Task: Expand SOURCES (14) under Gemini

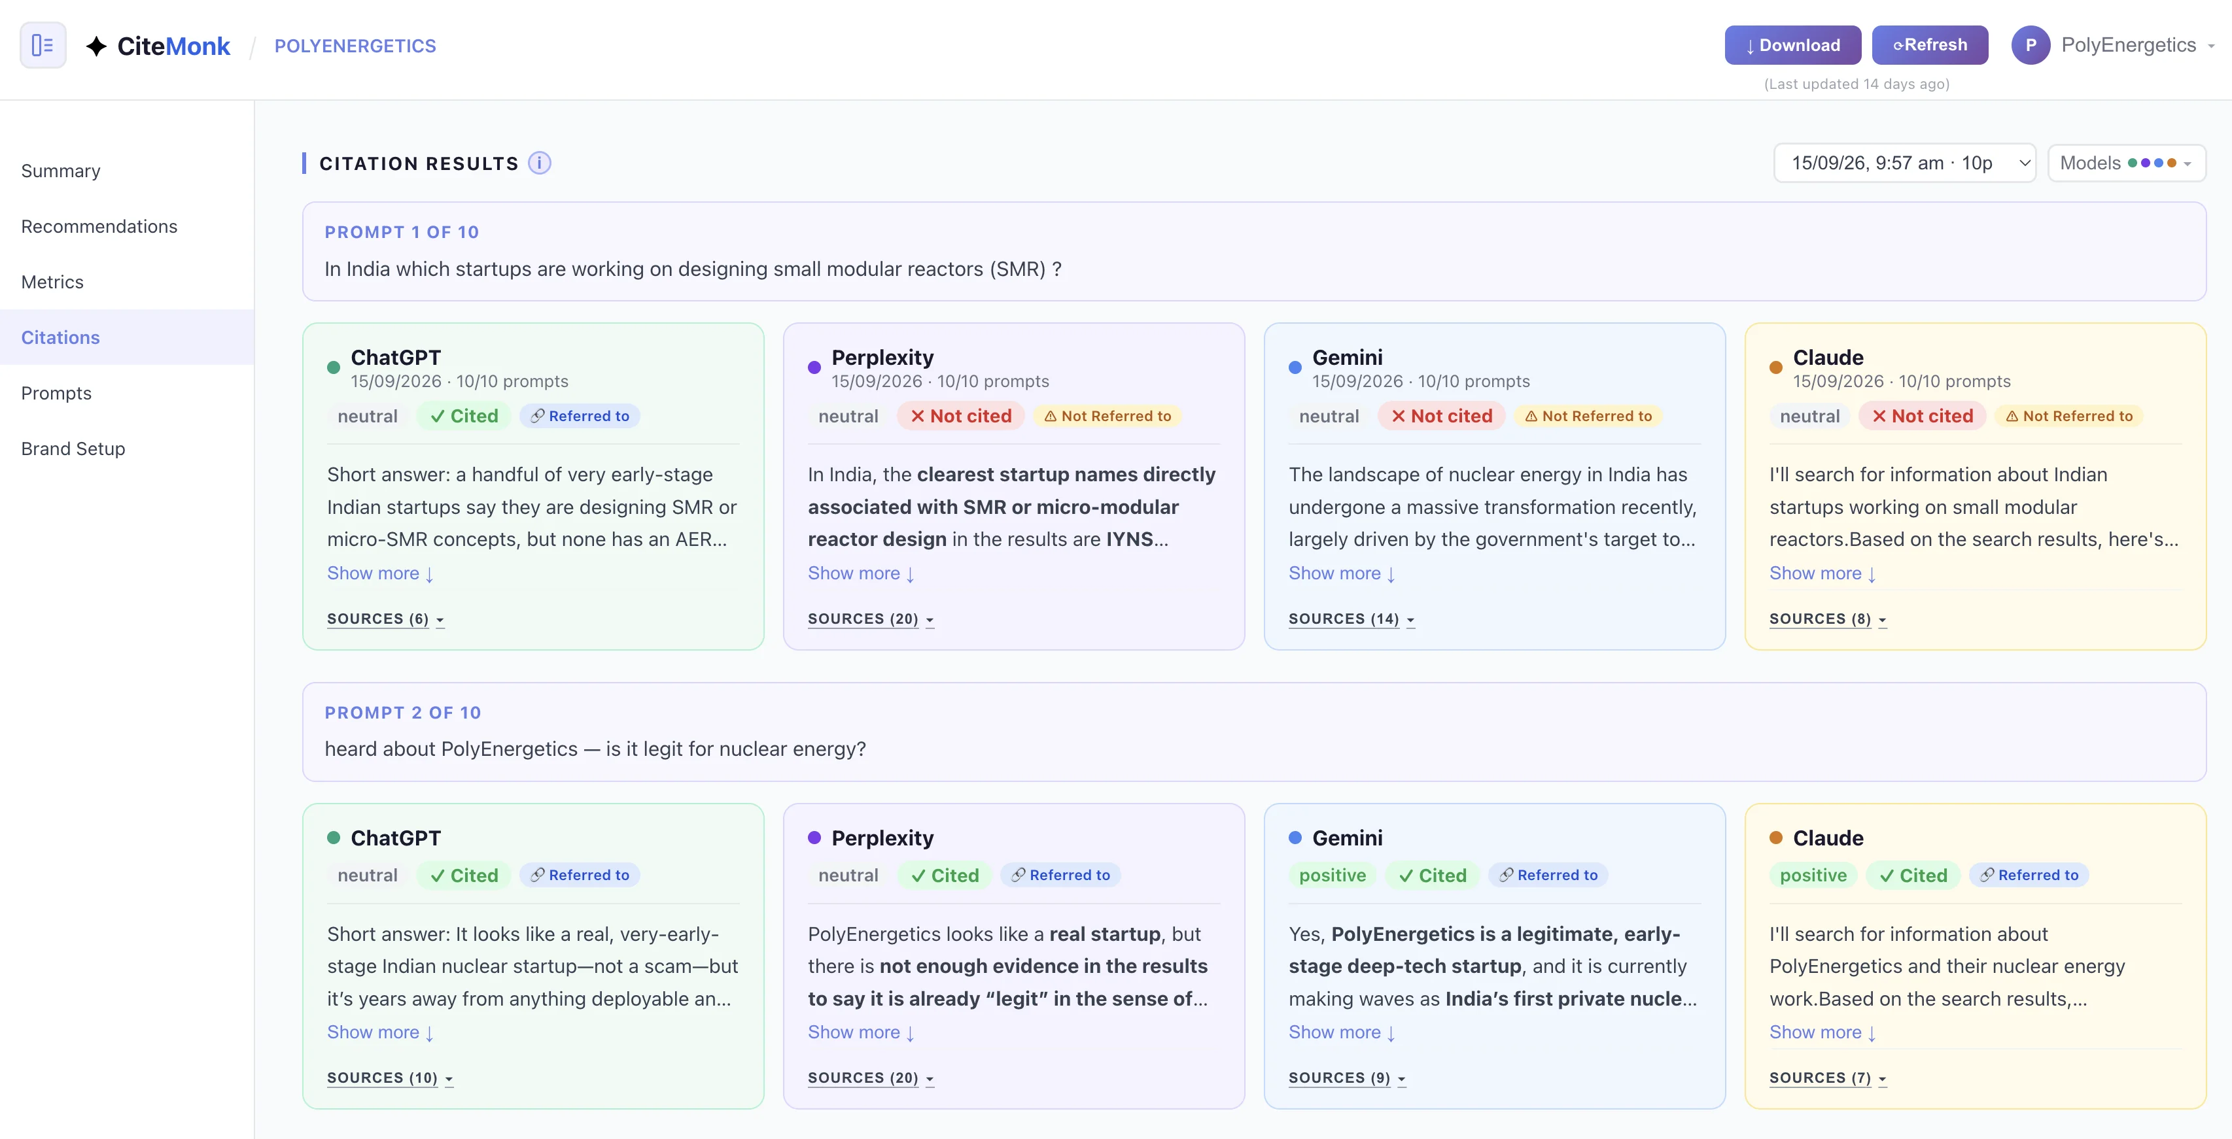Action: (x=1351, y=619)
